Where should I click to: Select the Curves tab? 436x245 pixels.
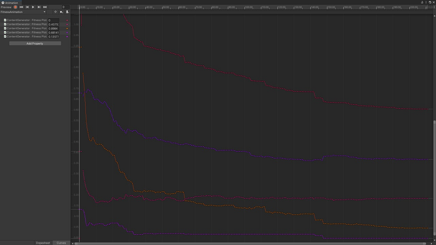point(61,243)
